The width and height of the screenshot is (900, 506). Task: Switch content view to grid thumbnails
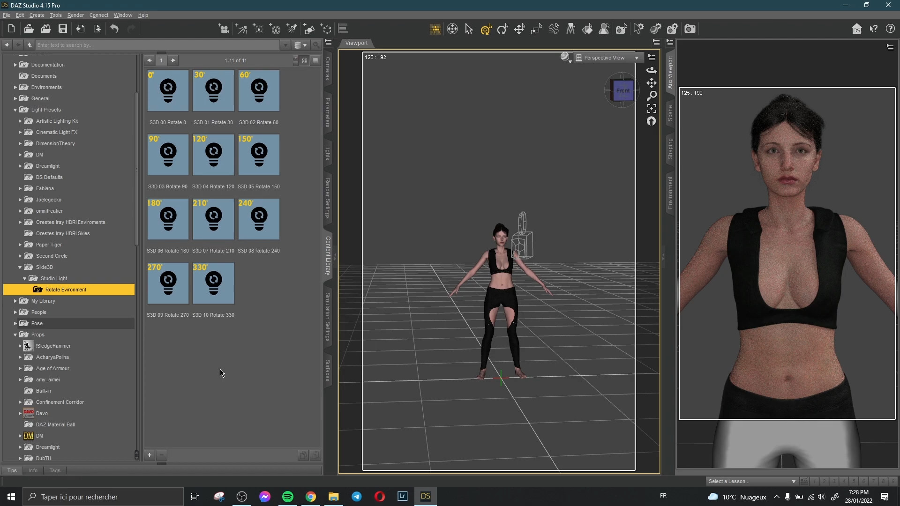(305, 60)
